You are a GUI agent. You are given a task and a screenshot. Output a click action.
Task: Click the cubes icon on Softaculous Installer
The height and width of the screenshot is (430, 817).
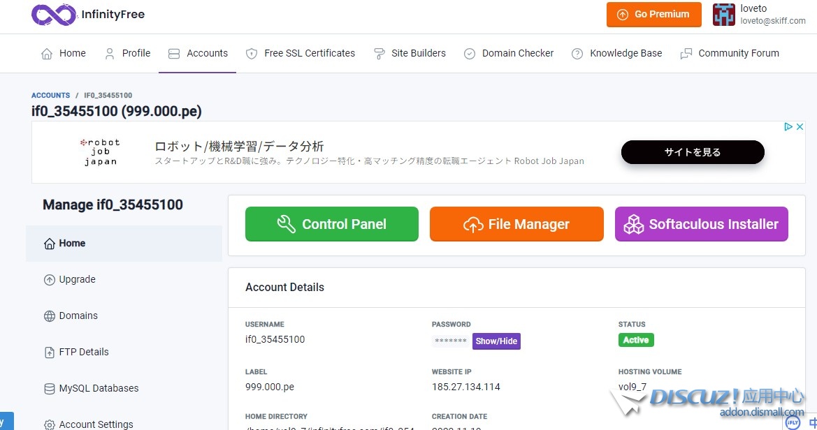tap(634, 224)
